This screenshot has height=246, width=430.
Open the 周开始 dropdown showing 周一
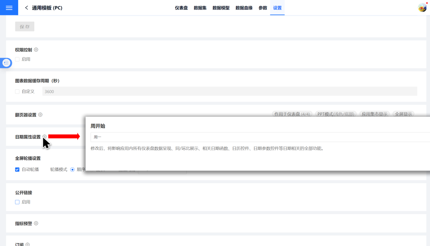260,137
